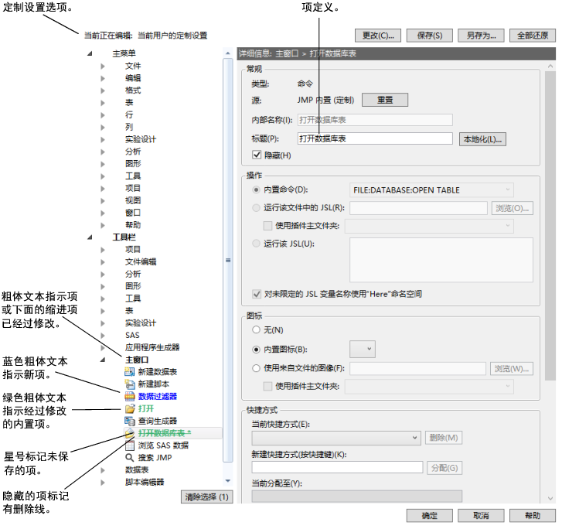Select the 搜索 JMP magnifier icon
Viewport: 562px width, 529px height.
point(129,458)
